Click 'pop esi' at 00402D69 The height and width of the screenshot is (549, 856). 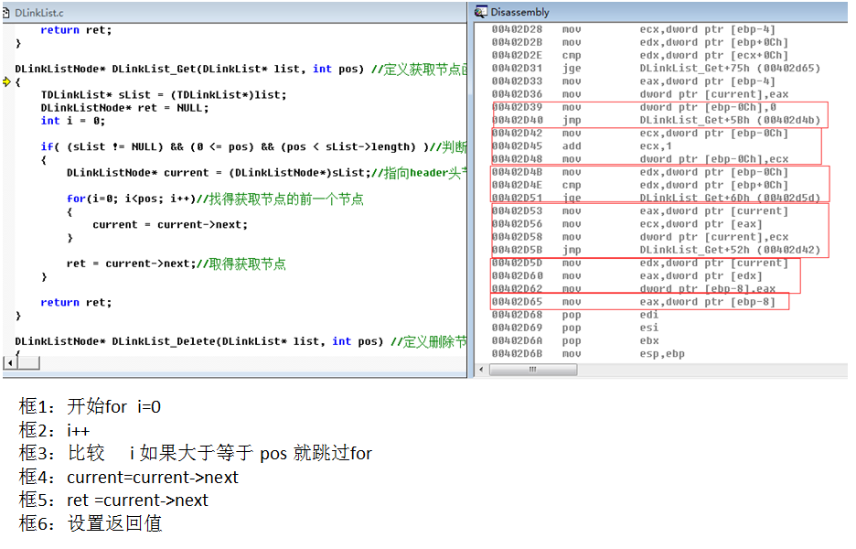[575, 328]
